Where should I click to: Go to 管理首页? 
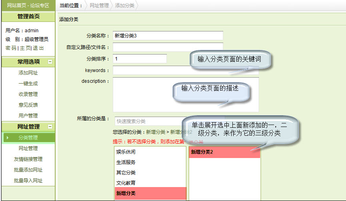pyautogui.click(x=29, y=16)
